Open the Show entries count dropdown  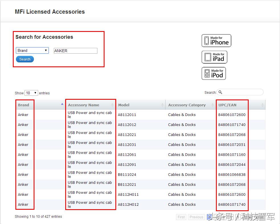pyautogui.click(x=31, y=93)
